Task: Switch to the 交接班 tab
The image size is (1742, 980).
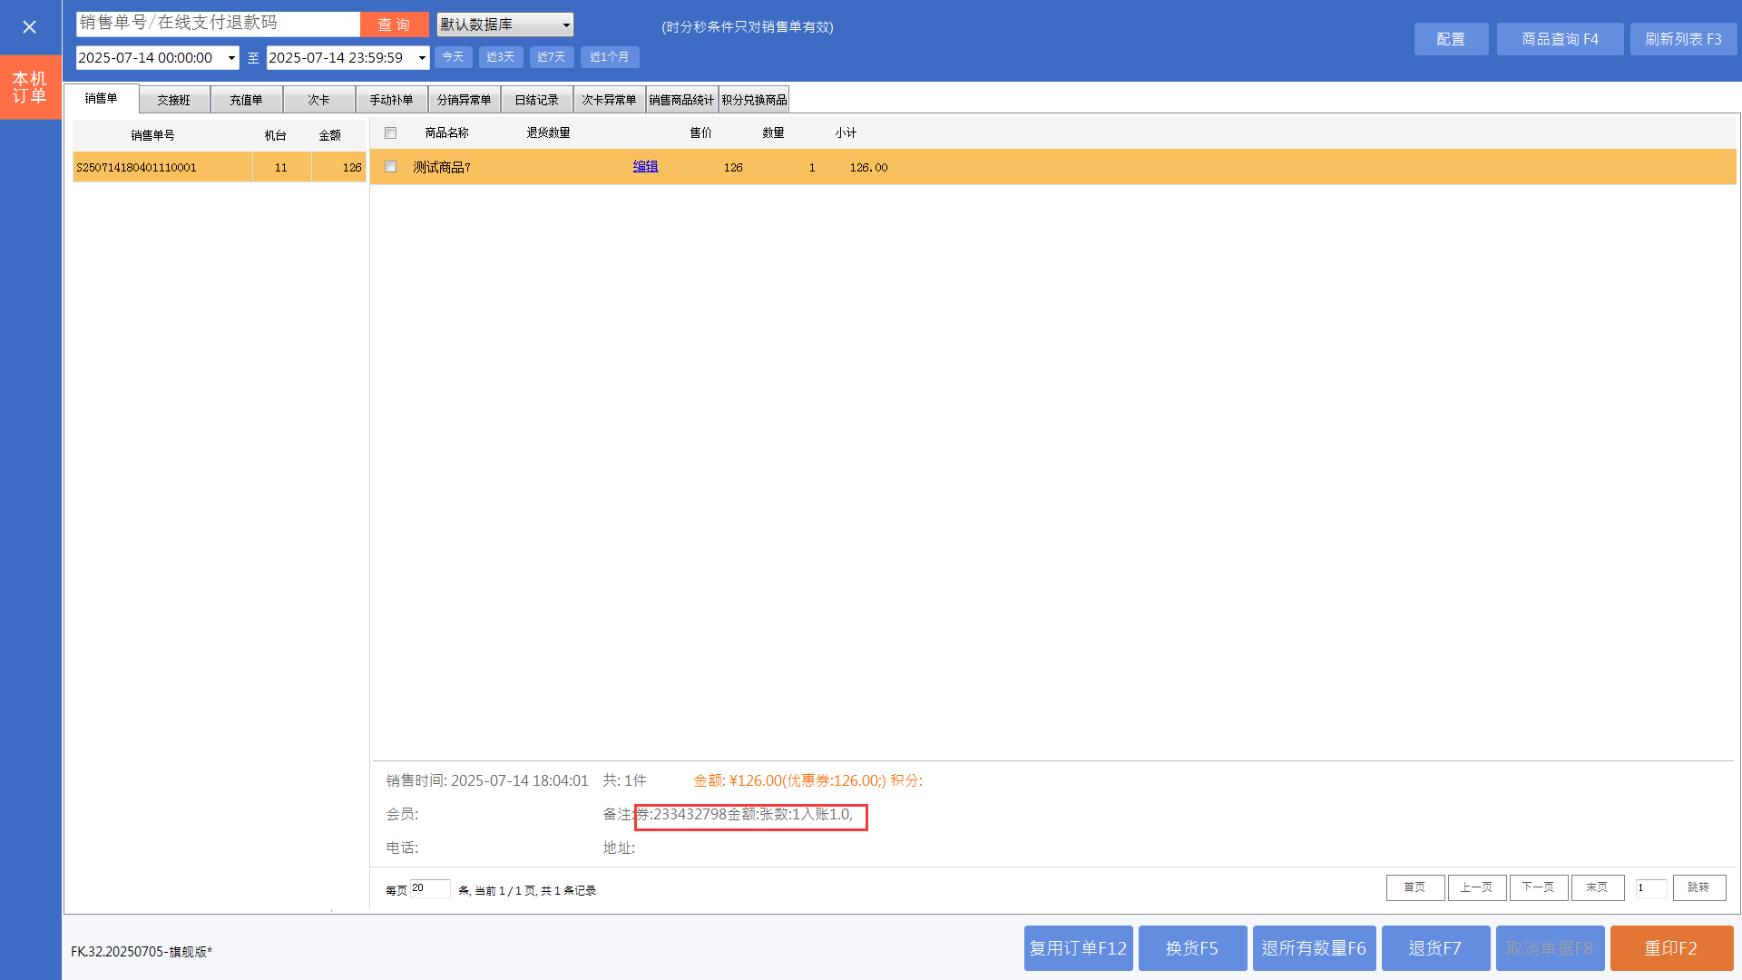Action: click(174, 100)
